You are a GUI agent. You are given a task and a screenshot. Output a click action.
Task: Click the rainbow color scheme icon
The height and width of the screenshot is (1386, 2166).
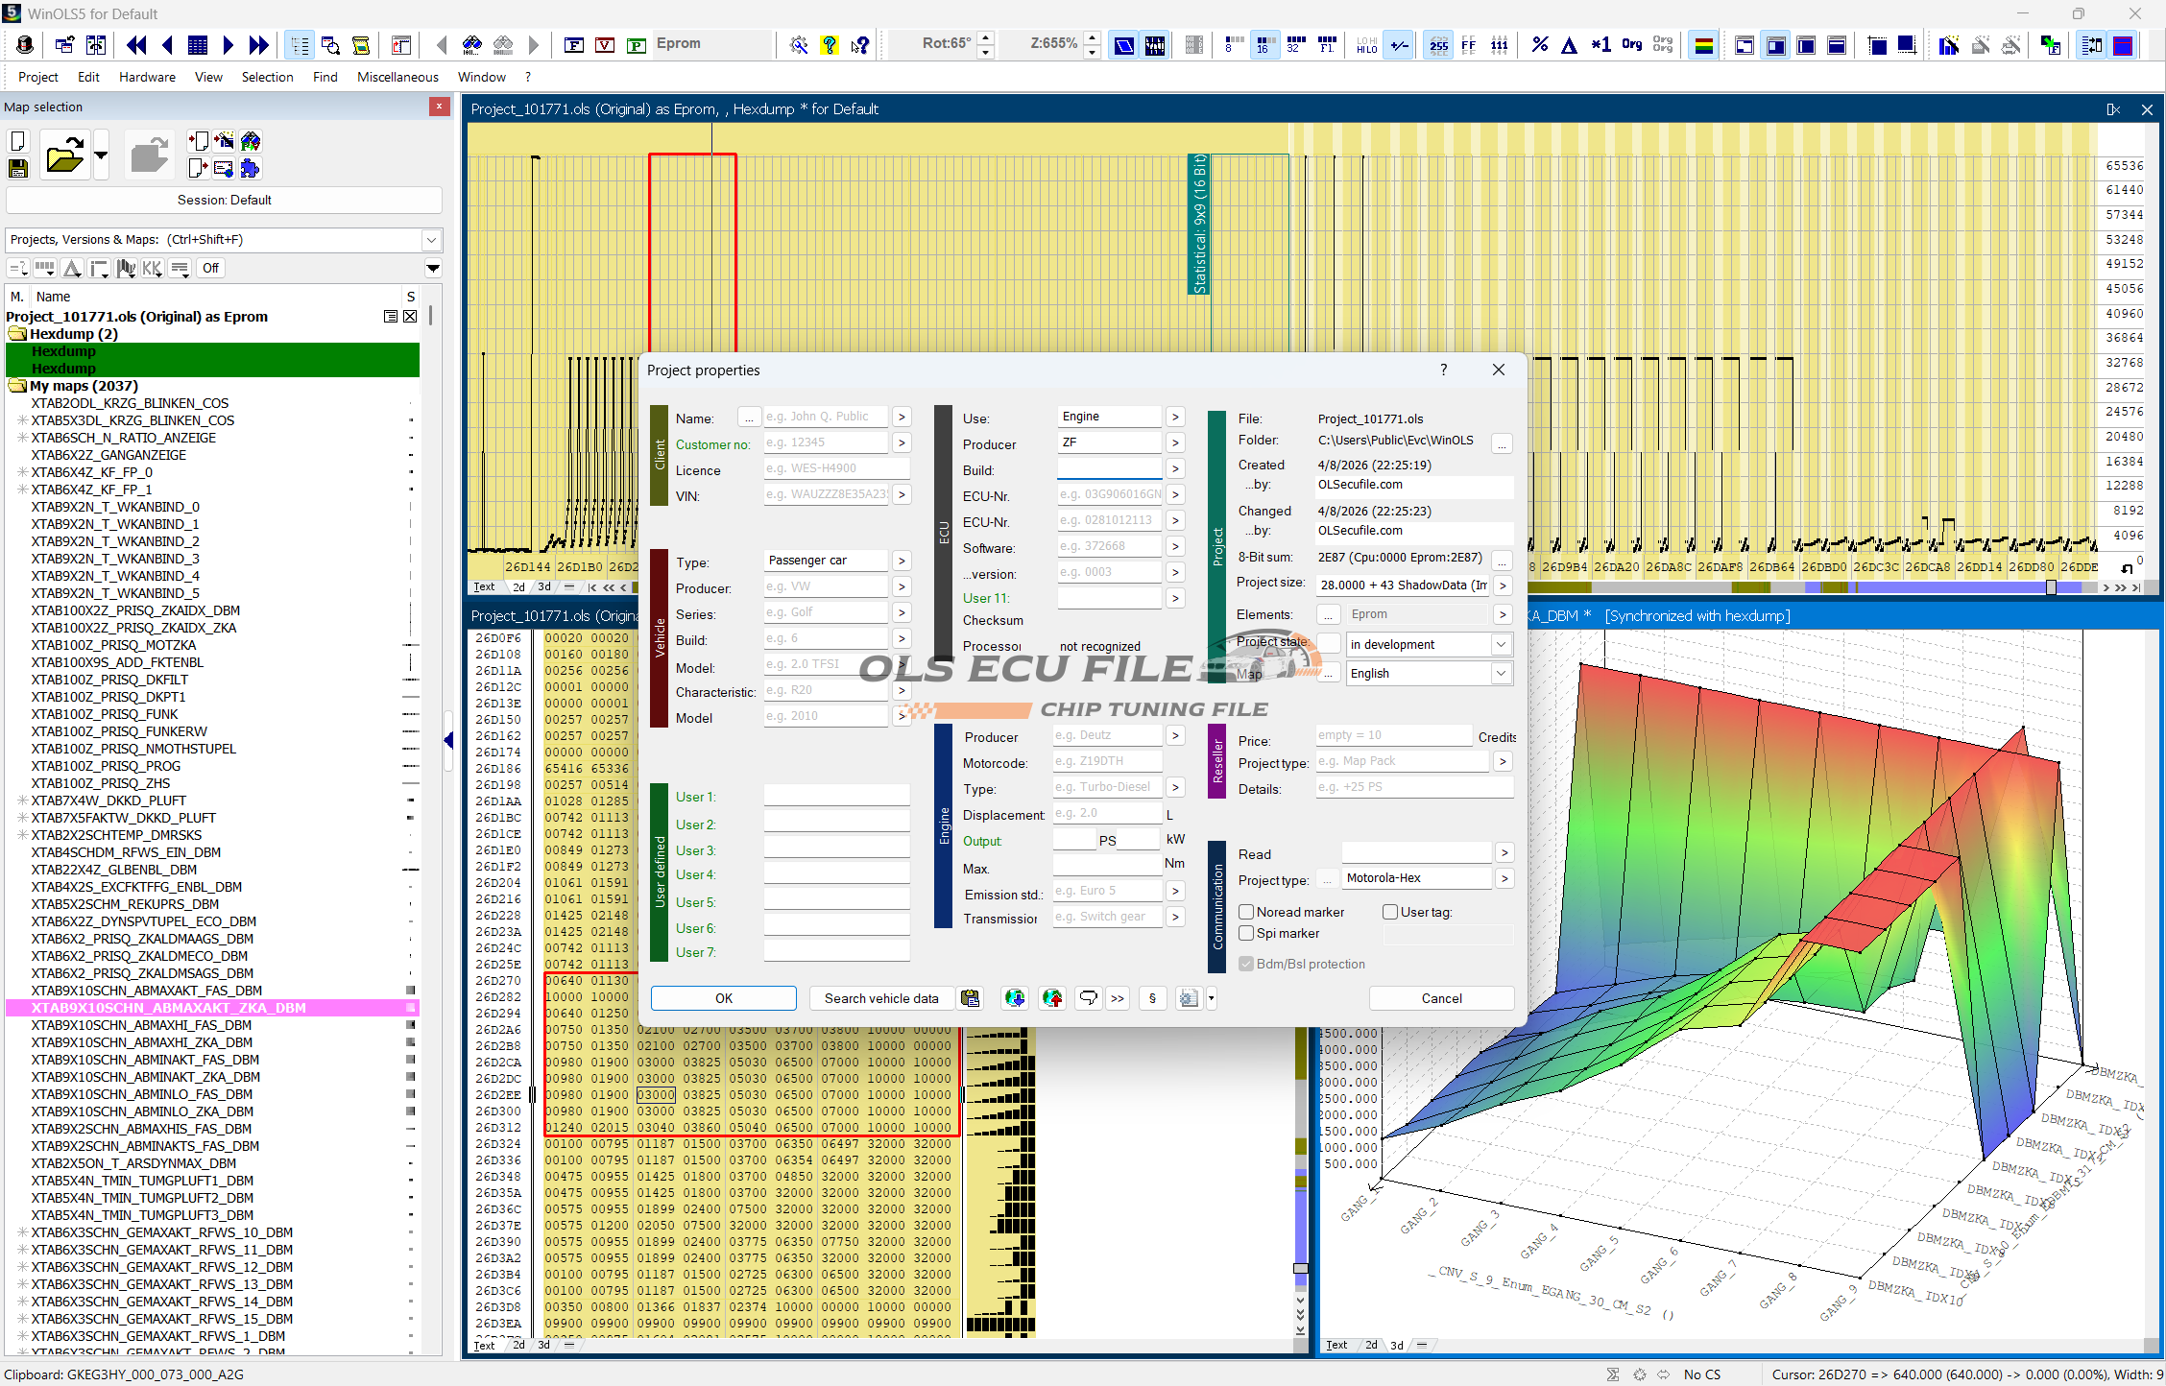click(x=1703, y=45)
